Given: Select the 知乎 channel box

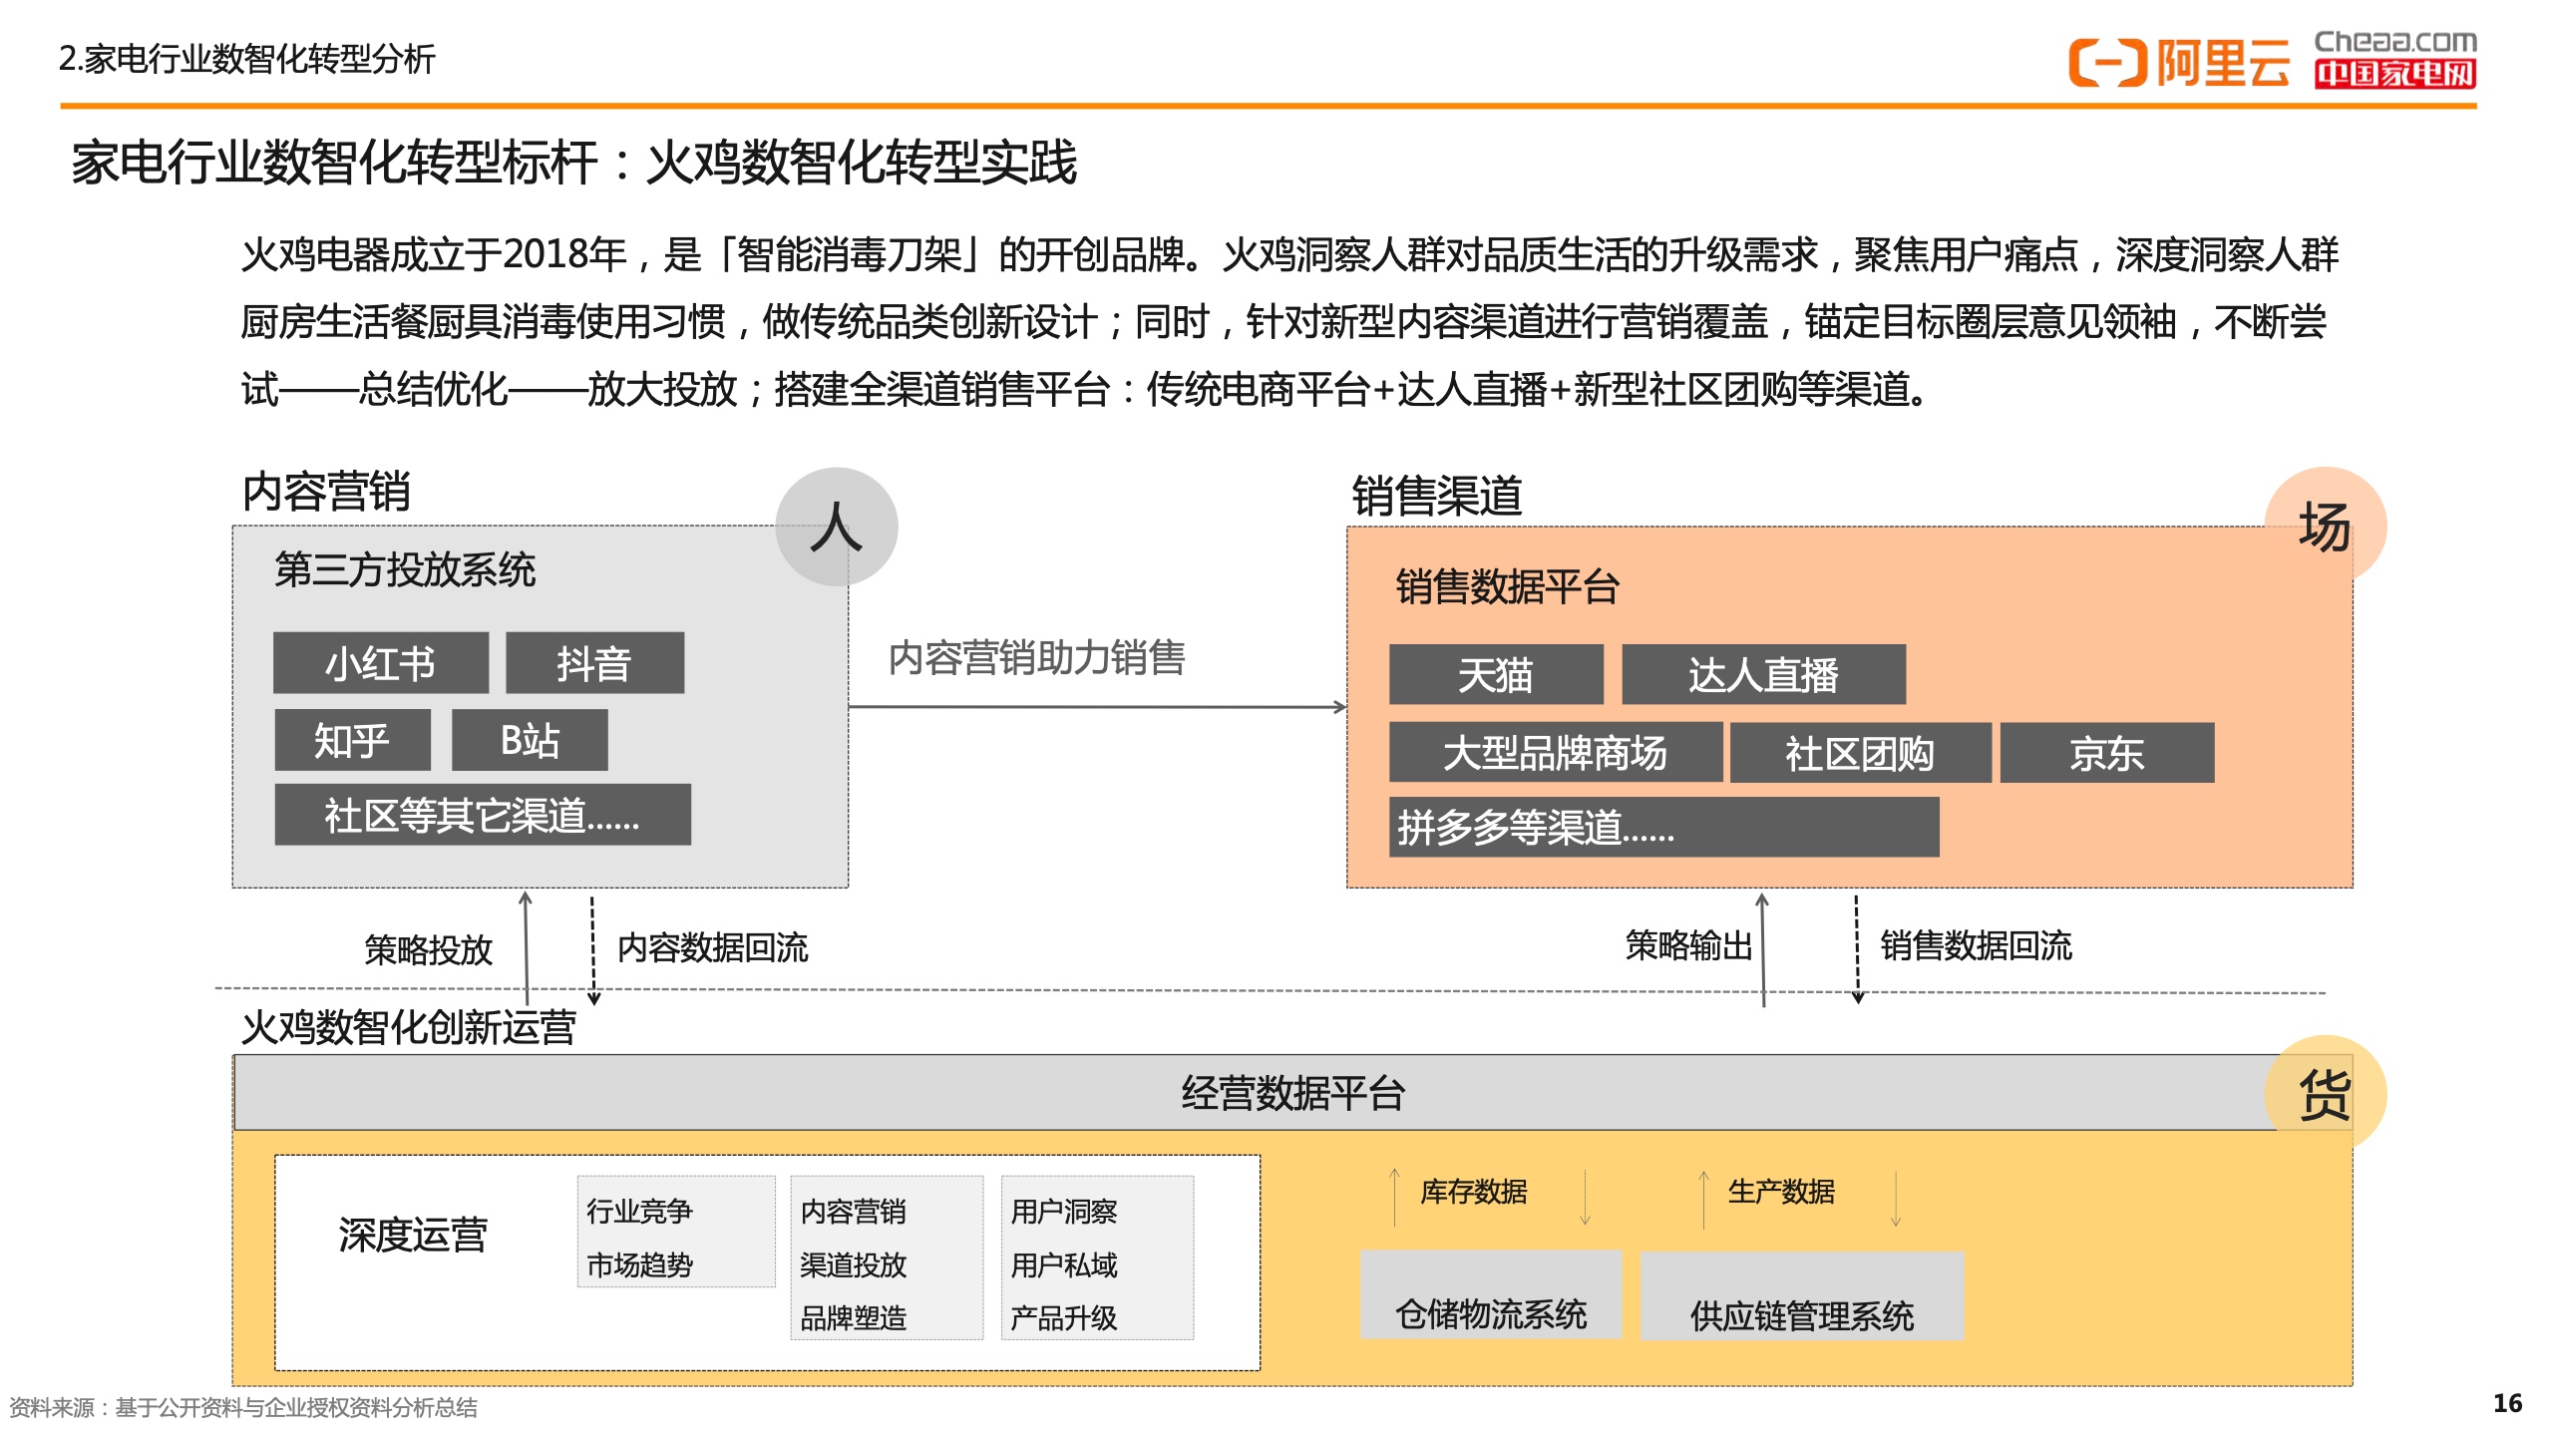Looking at the screenshot, I should [352, 740].
